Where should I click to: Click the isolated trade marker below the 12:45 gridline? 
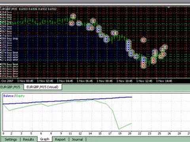click(x=143, y=40)
